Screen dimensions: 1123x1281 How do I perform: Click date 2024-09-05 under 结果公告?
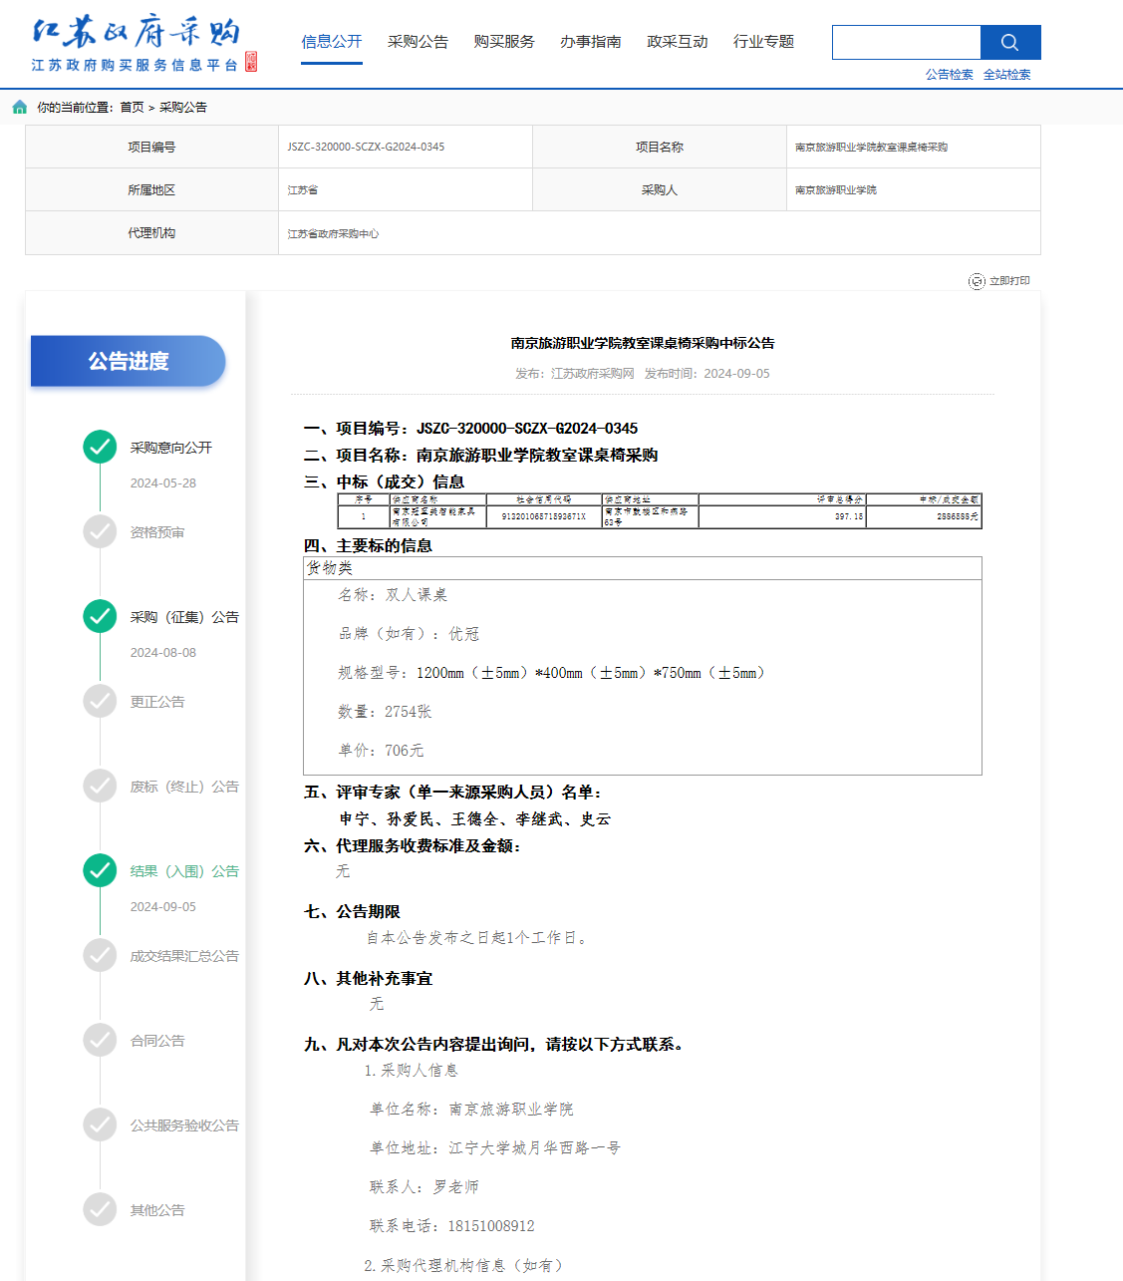163,907
